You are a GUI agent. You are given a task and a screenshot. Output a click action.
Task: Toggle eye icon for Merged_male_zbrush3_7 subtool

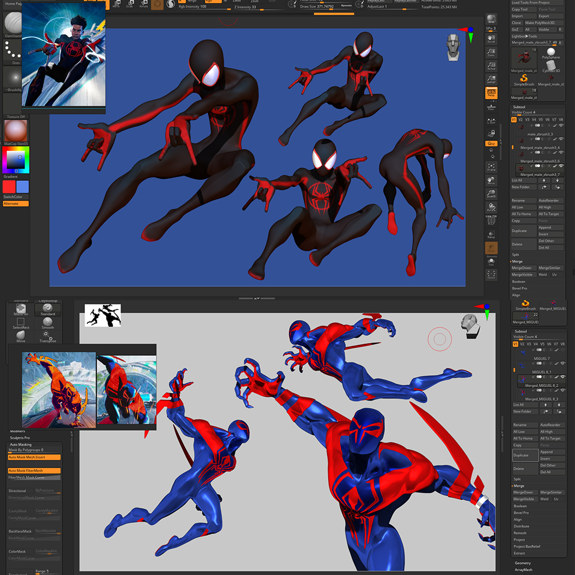(562, 166)
